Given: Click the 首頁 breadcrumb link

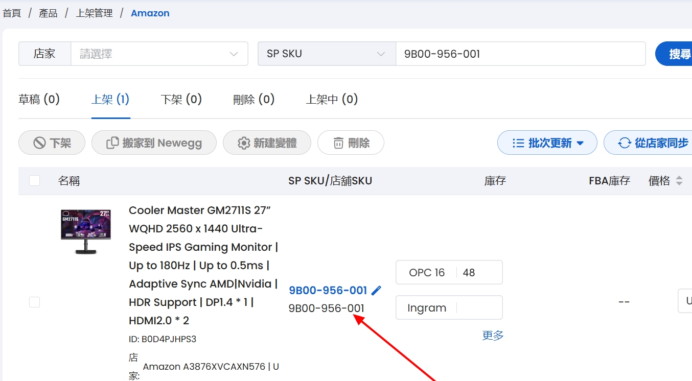Looking at the screenshot, I should 12,13.
